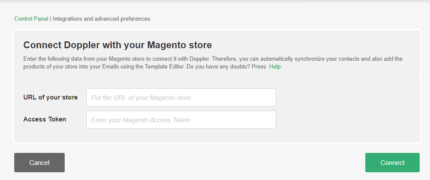Image resolution: width=430 pixels, height=180 pixels.
Task: Click the 'Connect Doppler with your Magento store' heading
Action: [117, 45]
